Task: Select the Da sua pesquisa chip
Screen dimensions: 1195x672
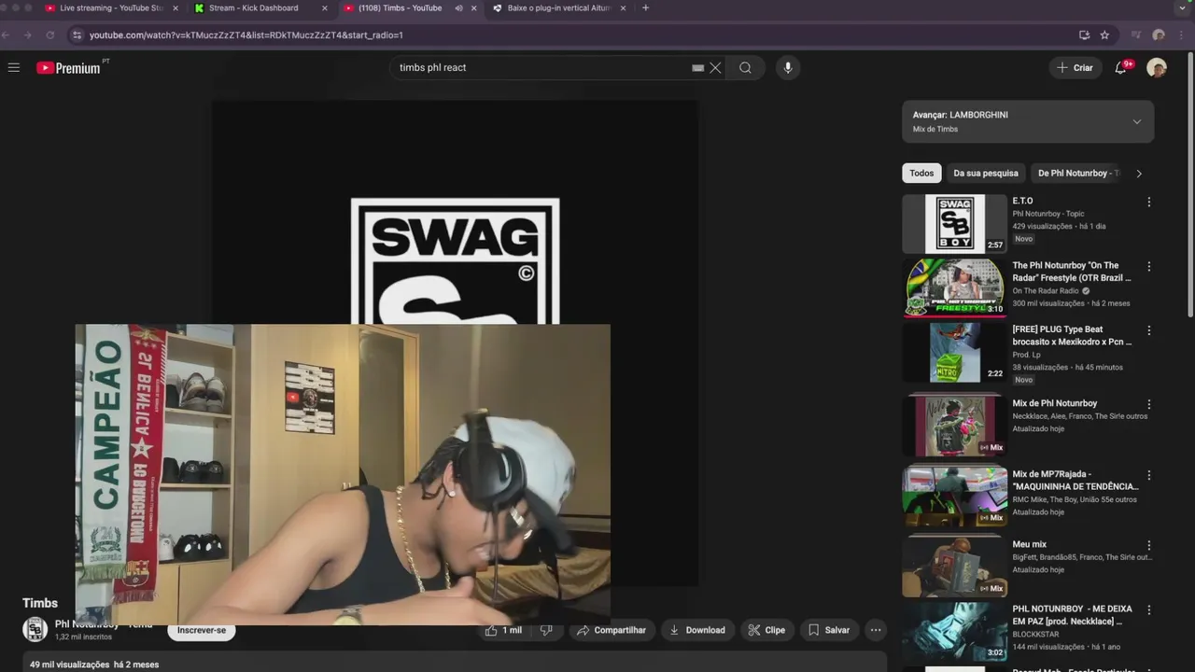Action: pyautogui.click(x=986, y=173)
